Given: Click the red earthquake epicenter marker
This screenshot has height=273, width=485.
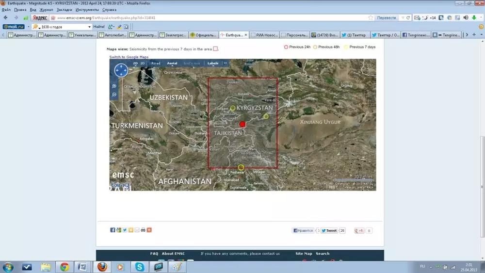Looking at the screenshot, I should click(242, 124).
